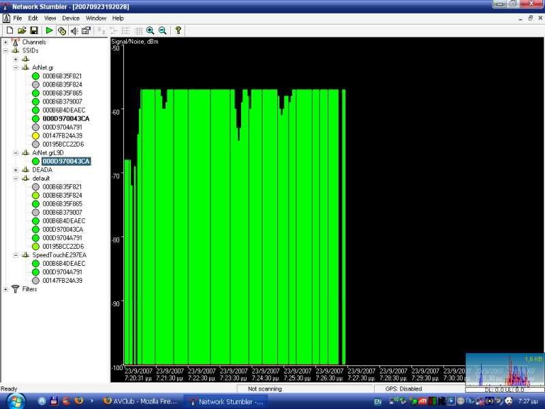Zoom in on the signal graph

150,30
